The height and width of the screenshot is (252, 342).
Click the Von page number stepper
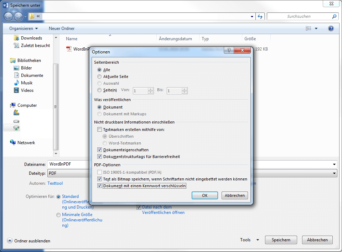[150, 91]
